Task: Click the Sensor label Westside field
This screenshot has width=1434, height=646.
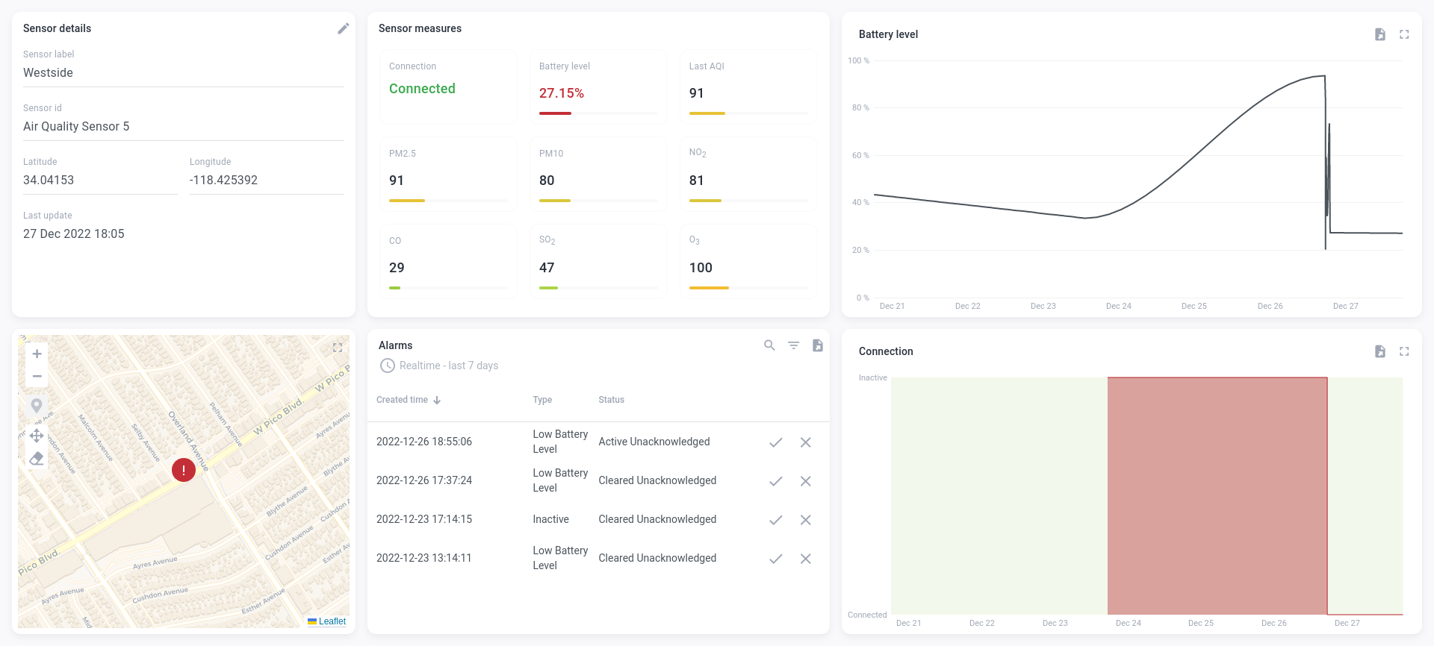Action: [x=183, y=73]
